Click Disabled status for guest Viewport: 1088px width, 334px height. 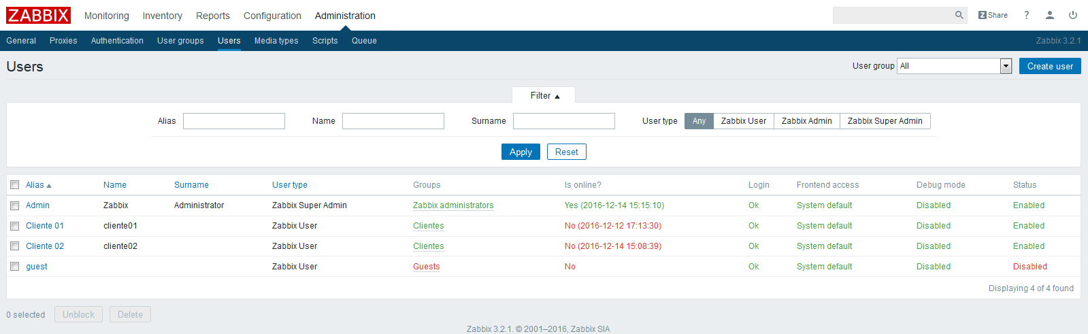point(1030,267)
